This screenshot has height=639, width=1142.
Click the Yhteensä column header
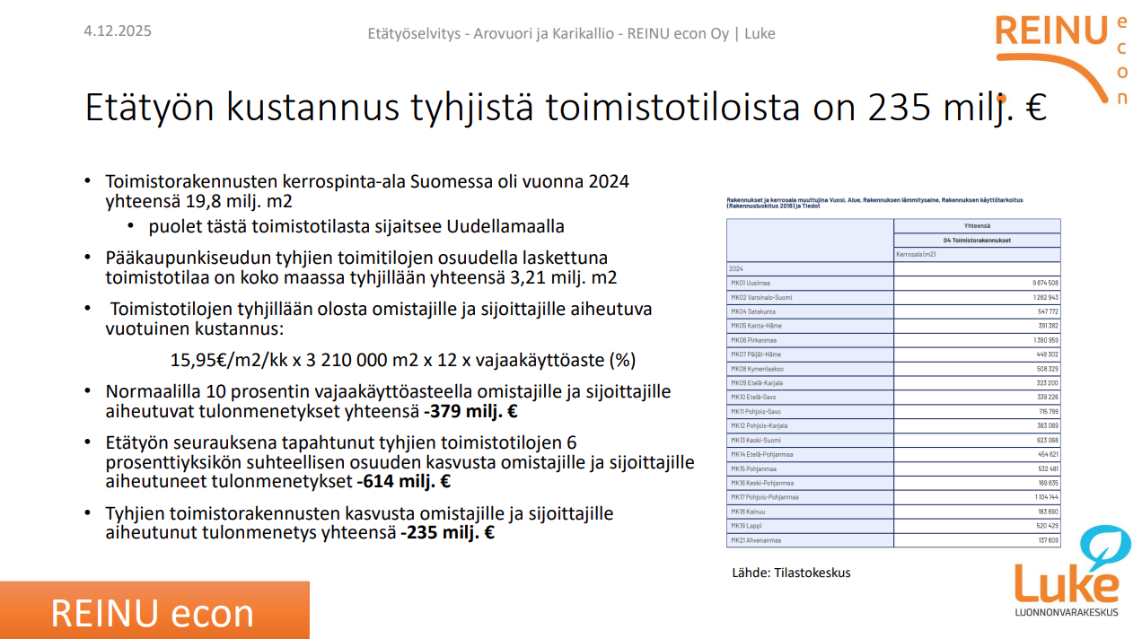click(x=977, y=226)
